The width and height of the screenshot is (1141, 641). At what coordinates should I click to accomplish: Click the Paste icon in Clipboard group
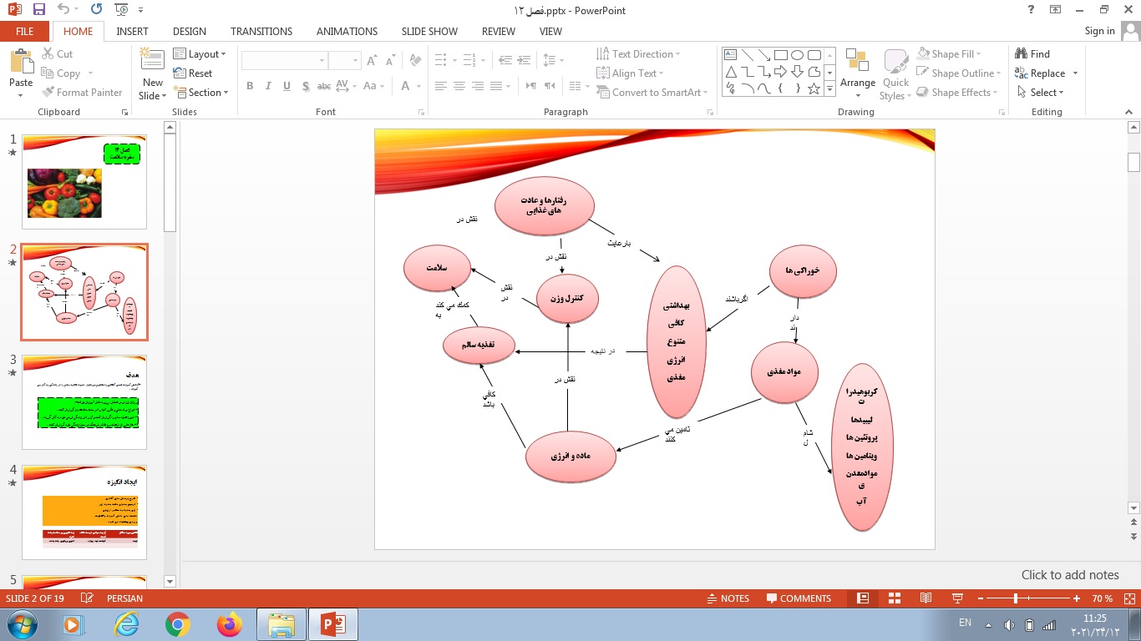[21, 63]
